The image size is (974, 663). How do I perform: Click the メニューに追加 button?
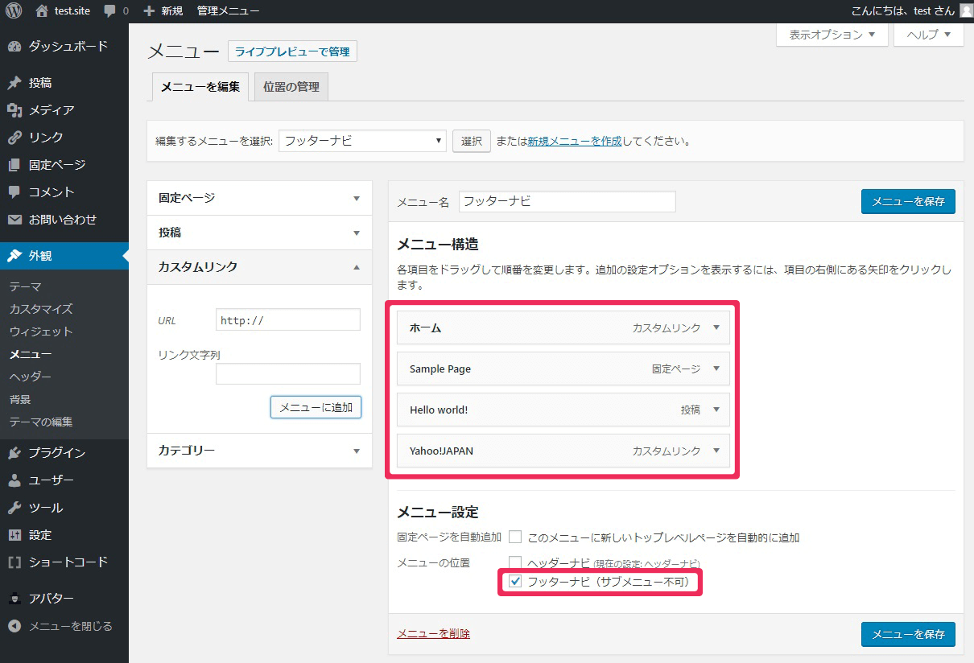[x=316, y=407]
